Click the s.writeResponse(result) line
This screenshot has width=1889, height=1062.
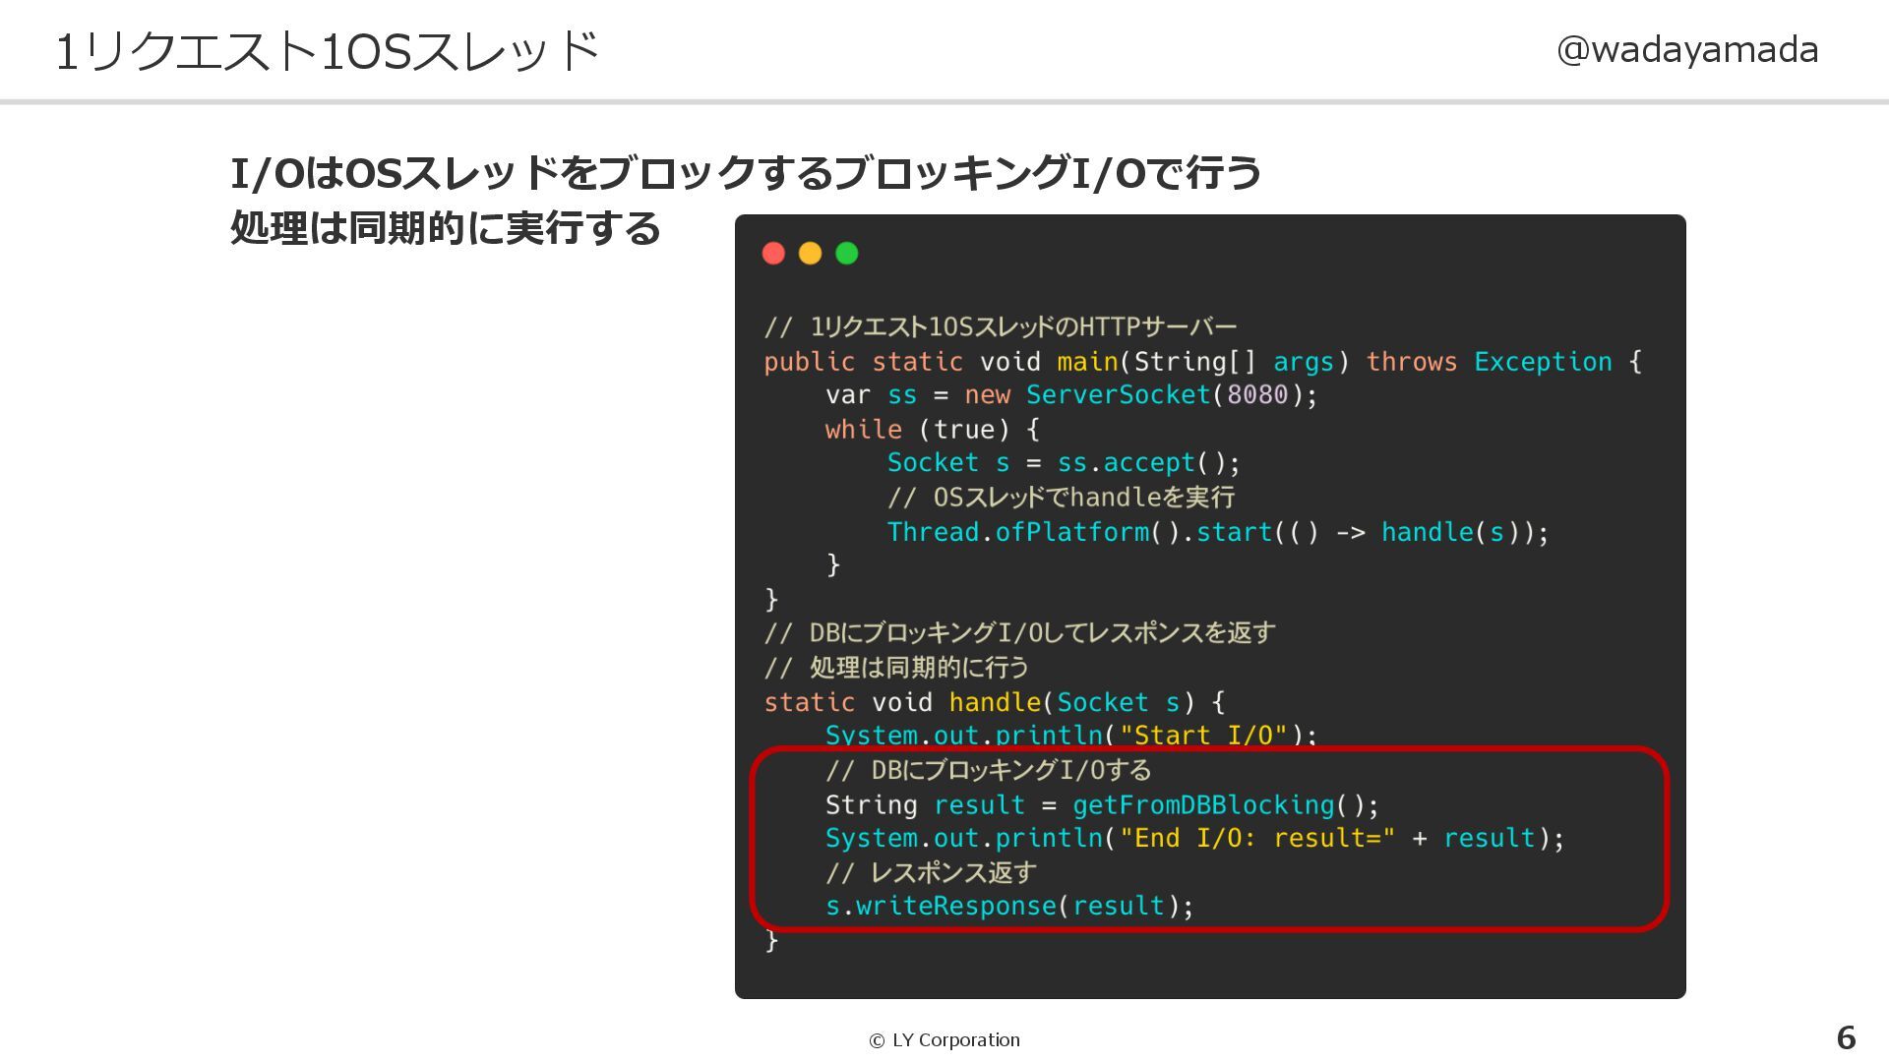pyautogui.click(x=1008, y=907)
